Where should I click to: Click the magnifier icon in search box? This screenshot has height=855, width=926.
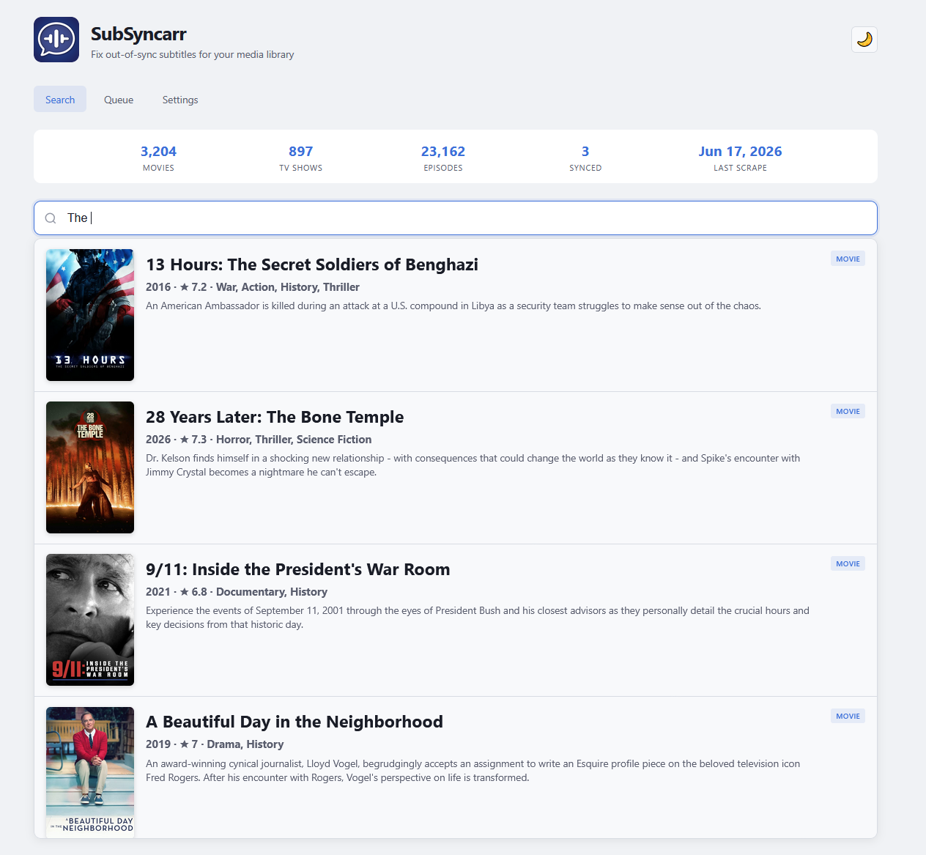[x=51, y=218]
